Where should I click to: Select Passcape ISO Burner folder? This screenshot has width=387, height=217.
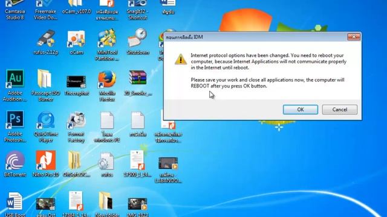(x=45, y=86)
